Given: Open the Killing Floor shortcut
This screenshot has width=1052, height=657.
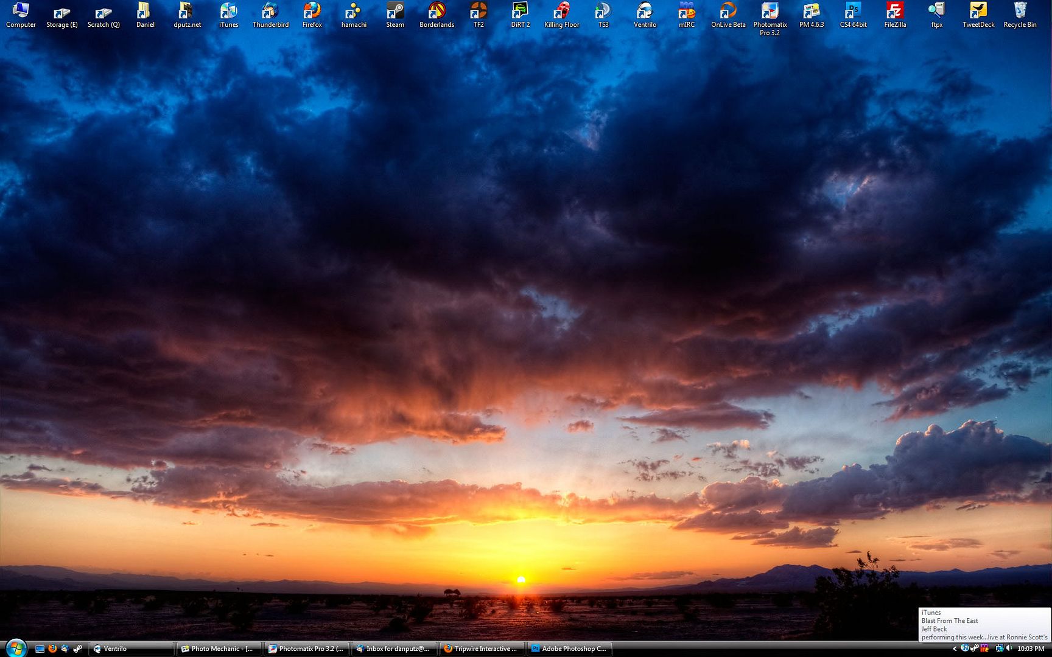Looking at the screenshot, I should 561,12.
